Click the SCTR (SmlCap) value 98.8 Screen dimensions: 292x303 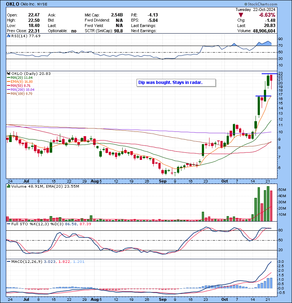[x=119, y=31]
